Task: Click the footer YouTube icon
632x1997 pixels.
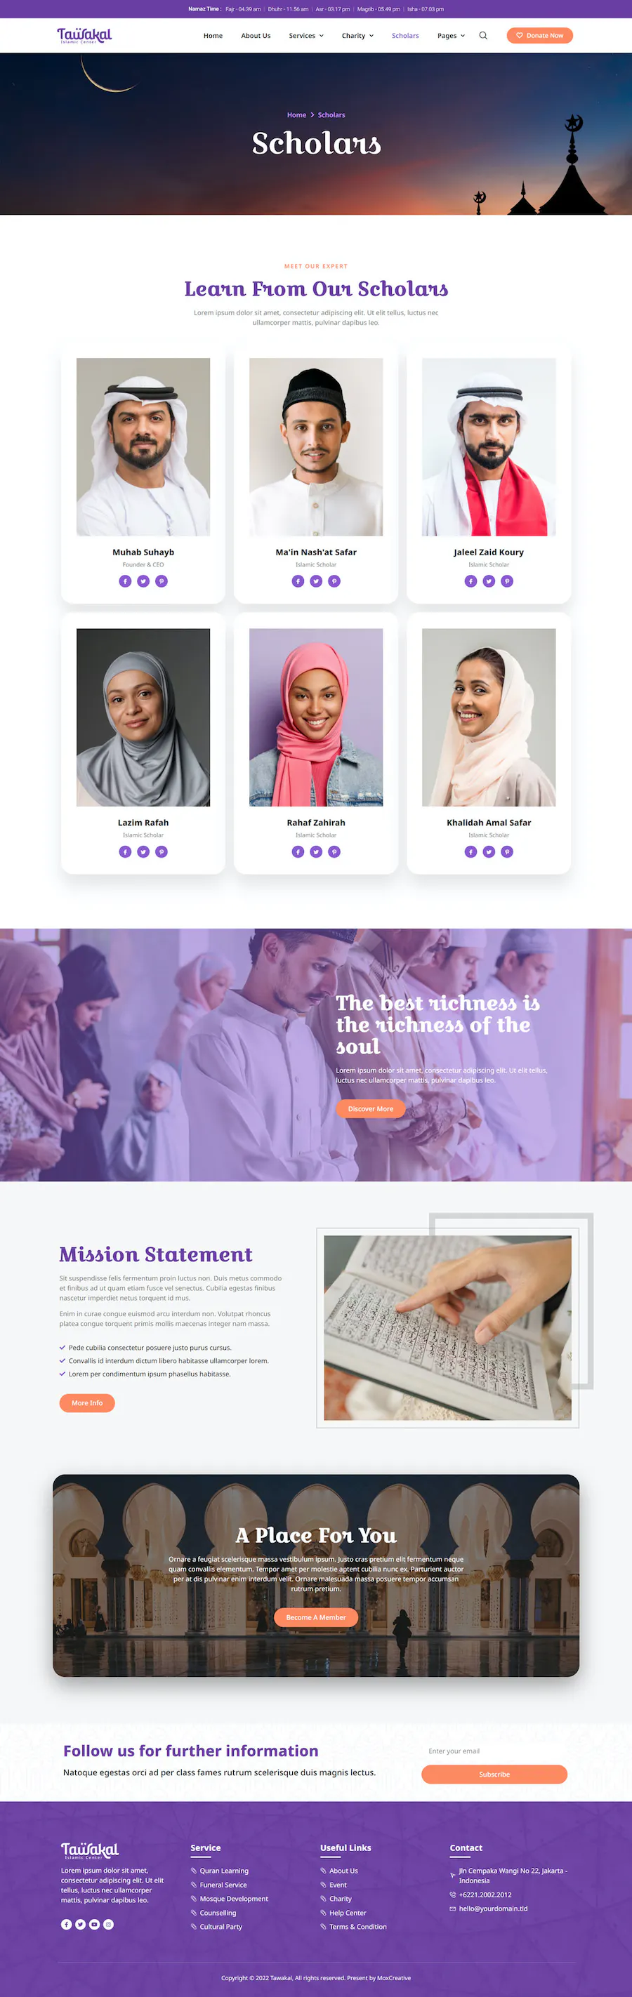Action: [95, 1924]
